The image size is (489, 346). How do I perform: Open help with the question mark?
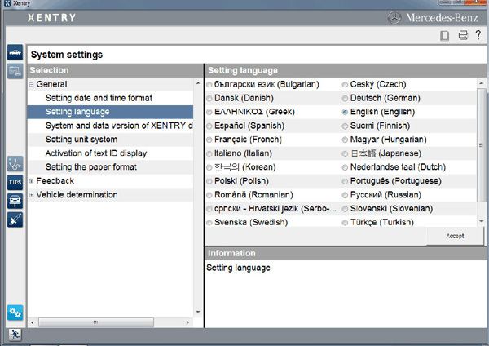(478, 34)
